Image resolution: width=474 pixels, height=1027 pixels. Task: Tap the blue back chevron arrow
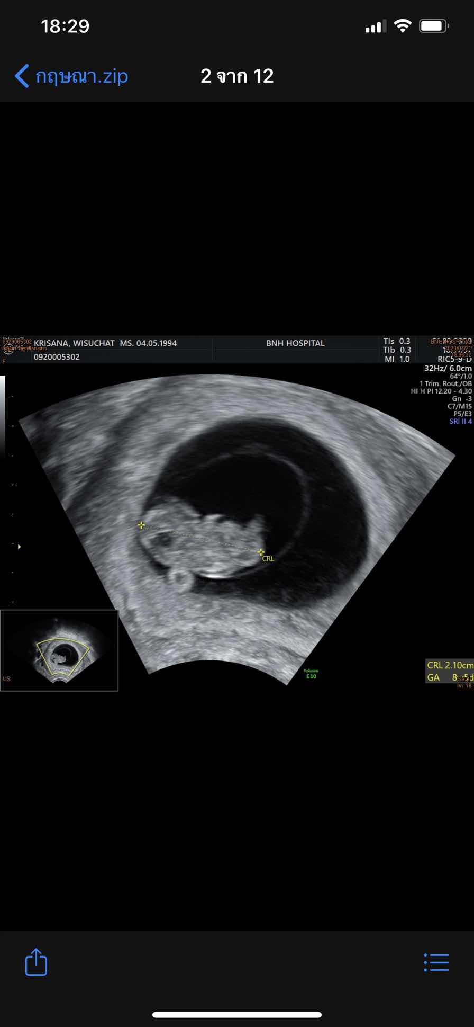coord(22,76)
